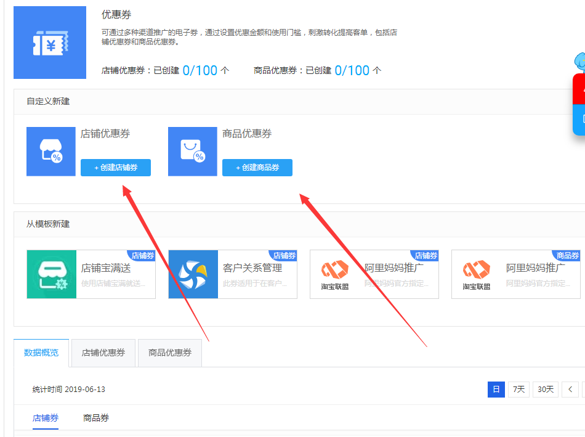
Task: Choose the 30天 time range option
Action: tap(546, 390)
